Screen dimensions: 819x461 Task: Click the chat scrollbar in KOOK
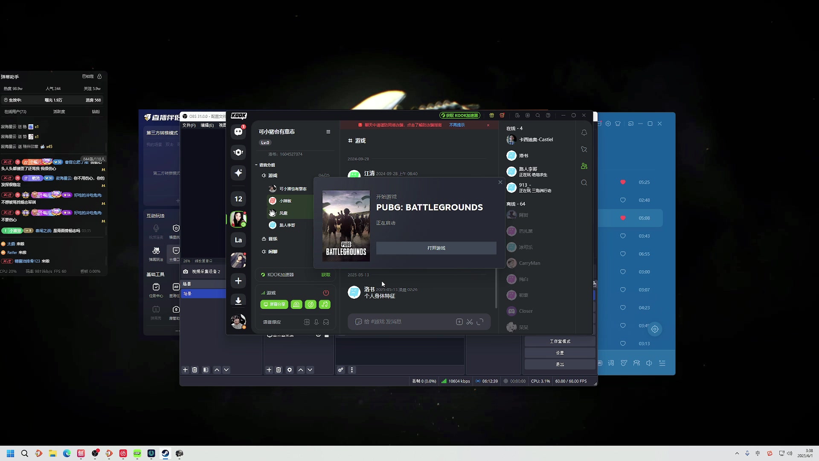[496, 289]
